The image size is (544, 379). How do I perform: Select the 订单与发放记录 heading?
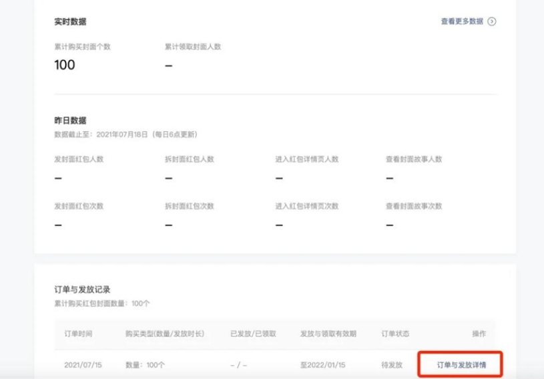(x=82, y=289)
